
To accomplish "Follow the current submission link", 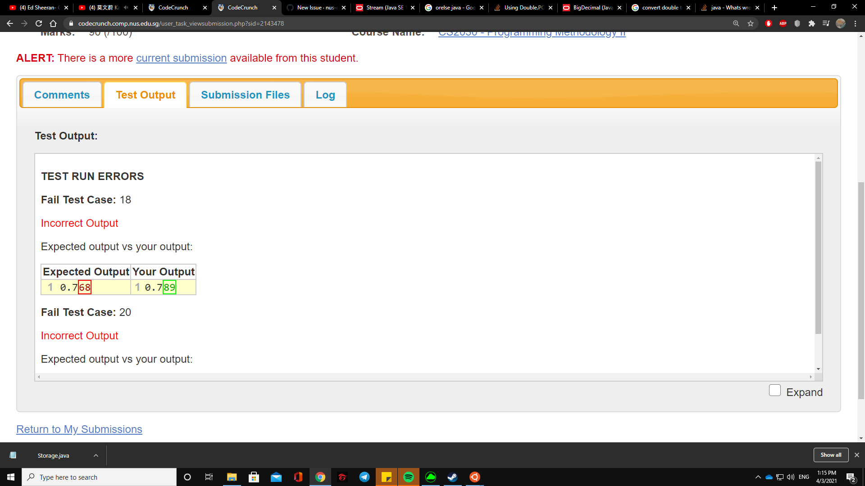I will (181, 58).
